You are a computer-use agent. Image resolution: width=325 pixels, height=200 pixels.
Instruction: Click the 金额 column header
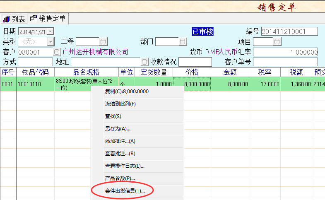[230, 72]
